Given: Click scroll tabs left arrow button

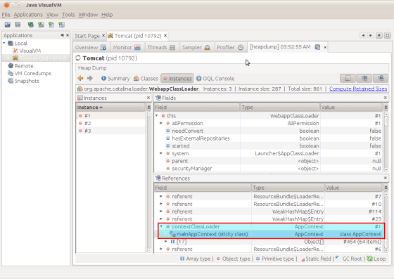Looking at the screenshot, I should point(363,35).
